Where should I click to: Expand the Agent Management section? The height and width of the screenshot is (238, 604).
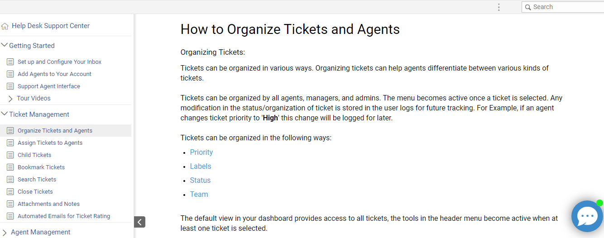click(5, 233)
